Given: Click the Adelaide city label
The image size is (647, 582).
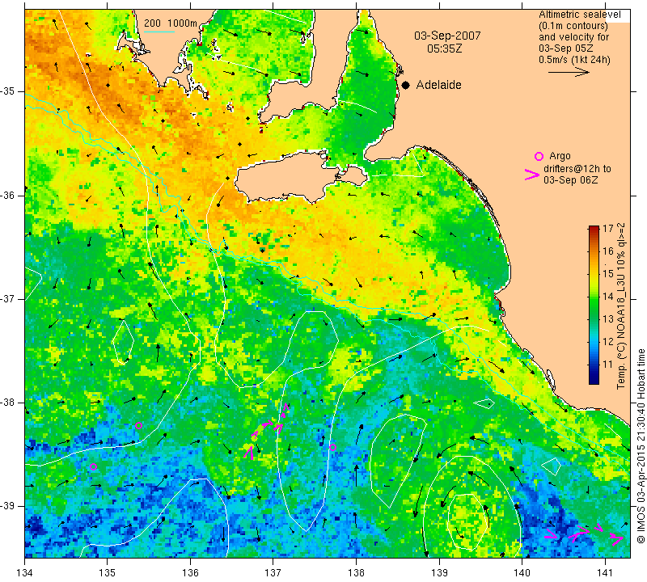Looking at the screenshot, I should (438, 85).
